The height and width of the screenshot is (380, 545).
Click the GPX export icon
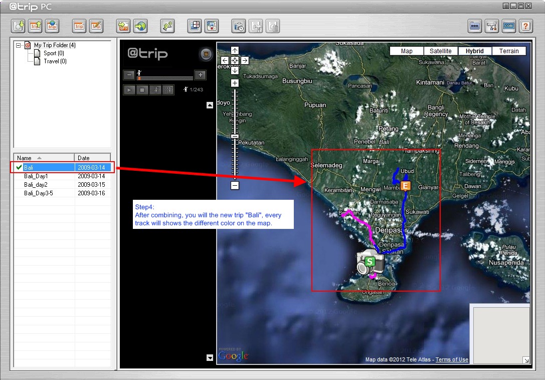[123, 26]
